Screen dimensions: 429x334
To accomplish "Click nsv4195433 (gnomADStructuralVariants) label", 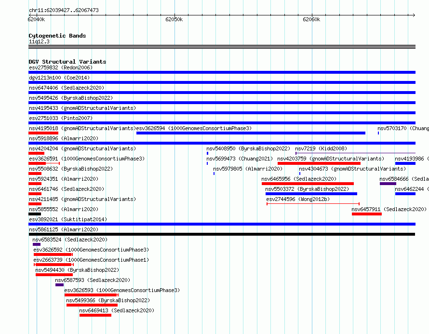I will (82, 108).
